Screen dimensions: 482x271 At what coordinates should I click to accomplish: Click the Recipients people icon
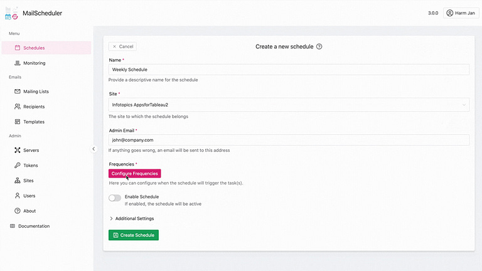(18, 107)
